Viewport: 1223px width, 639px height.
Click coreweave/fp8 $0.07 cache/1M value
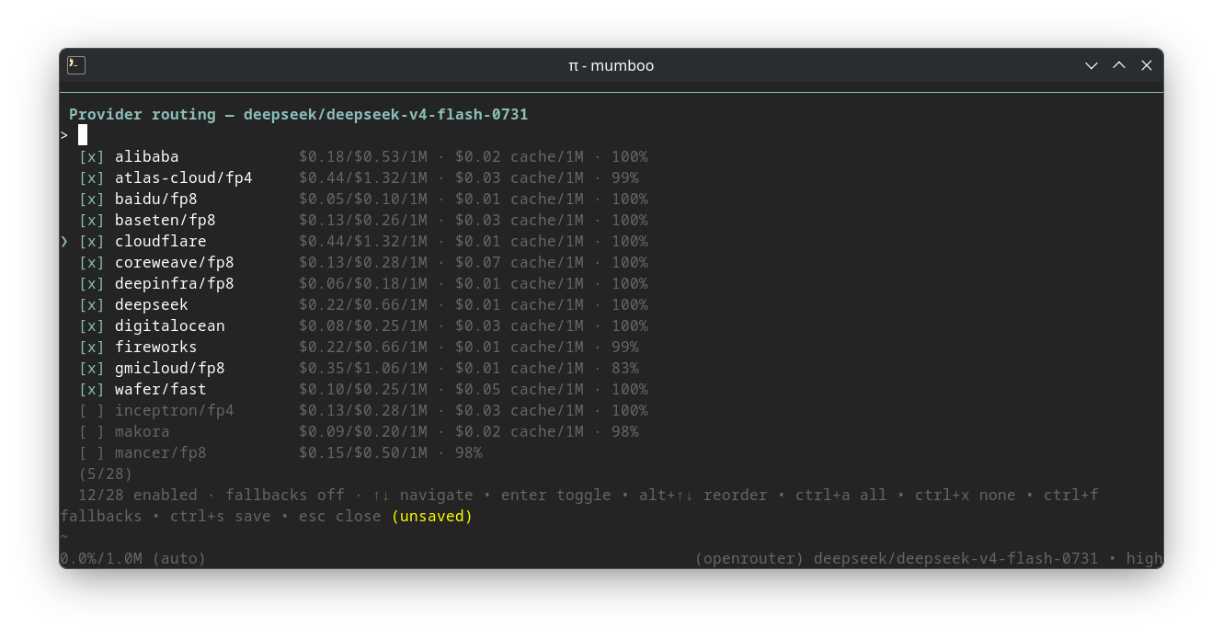(520, 262)
